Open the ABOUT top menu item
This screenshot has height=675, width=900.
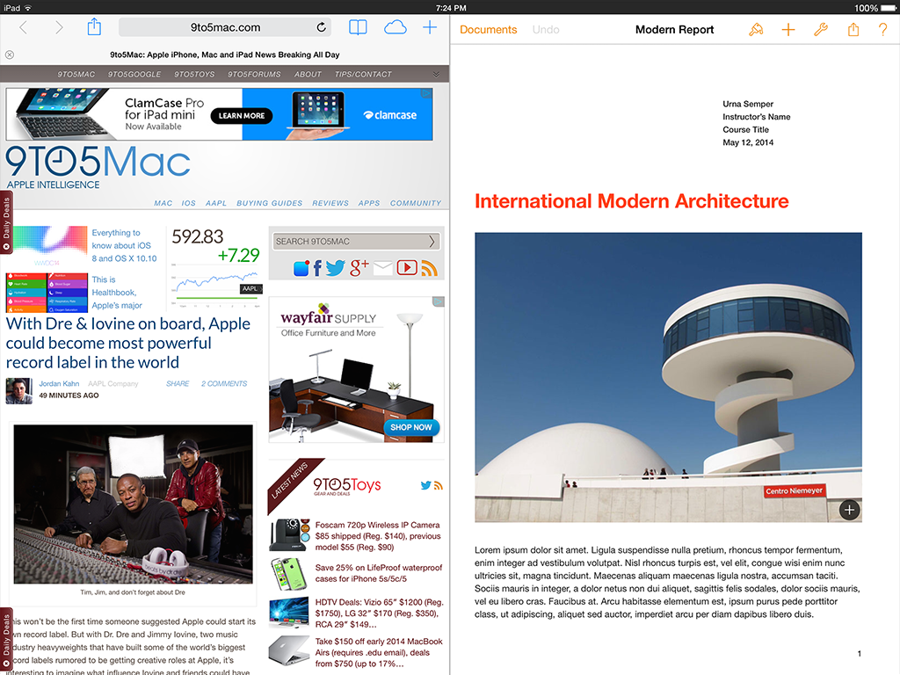(308, 74)
